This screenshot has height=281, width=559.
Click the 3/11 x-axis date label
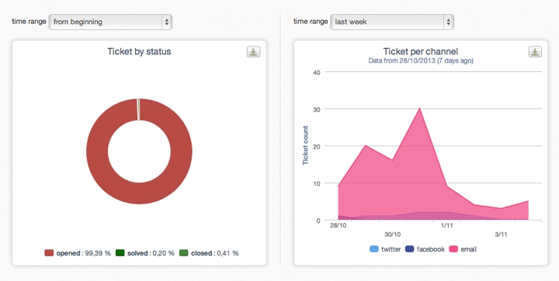[501, 235]
